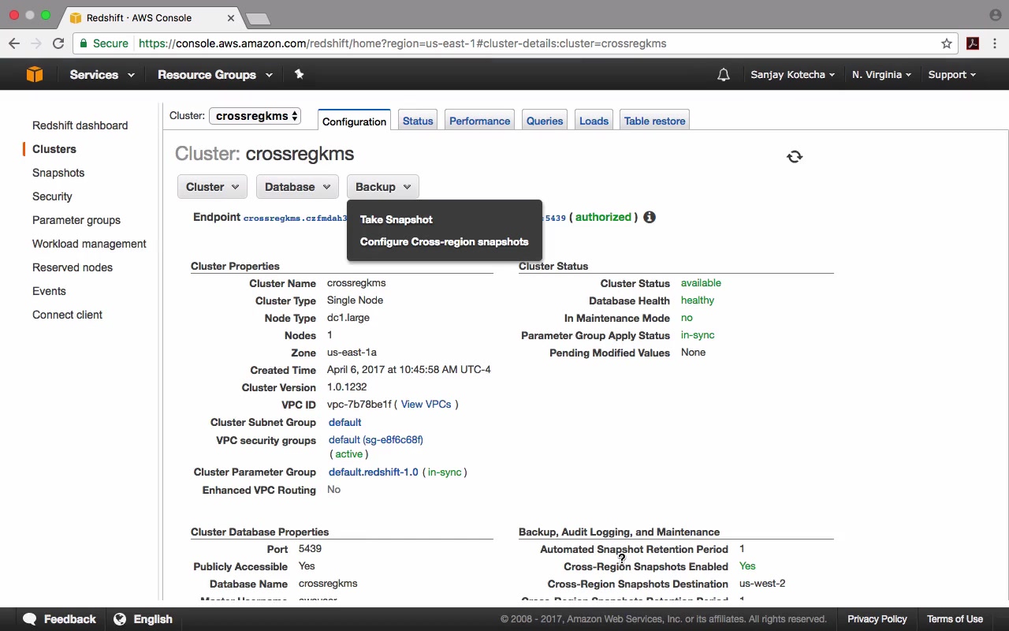The image size is (1009, 631).
Task: Open the Table restore tab
Action: [654, 121]
